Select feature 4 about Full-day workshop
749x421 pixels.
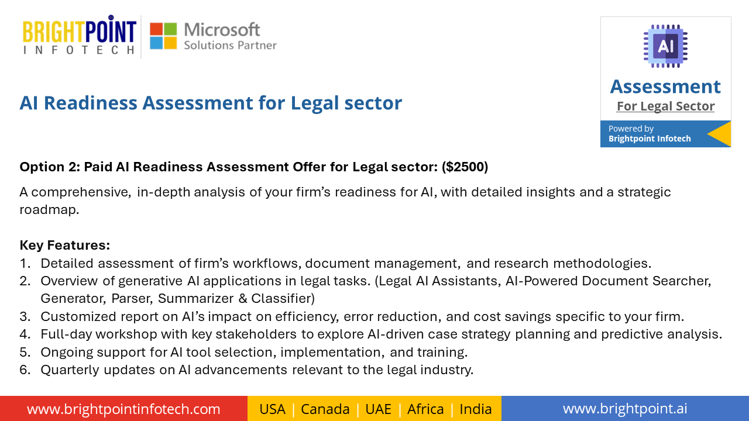tap(371, 334)
